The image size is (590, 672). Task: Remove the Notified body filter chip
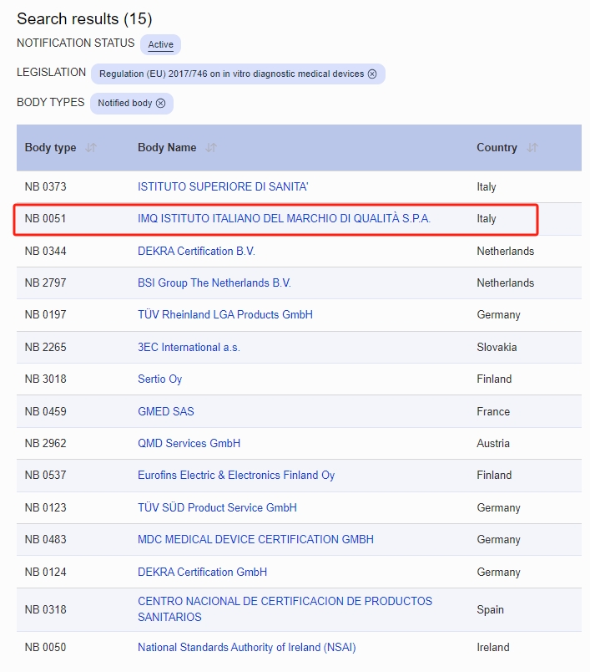pyautogui.click(x=160, y=104)
